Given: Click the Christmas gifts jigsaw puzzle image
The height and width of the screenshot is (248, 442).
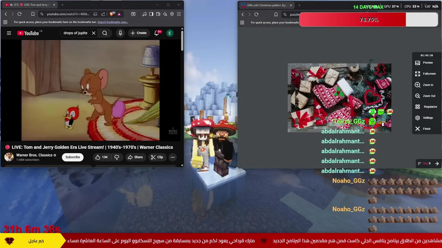Looking at the screenshot, I should (x=339, y=97).
